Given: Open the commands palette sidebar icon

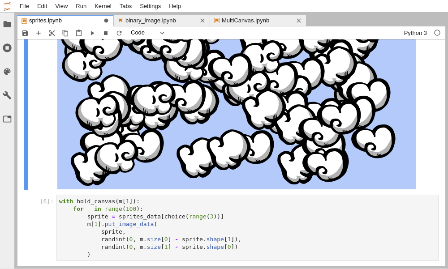Looking at the screenshot, I should pyautogui.click(x=7, y=72).
